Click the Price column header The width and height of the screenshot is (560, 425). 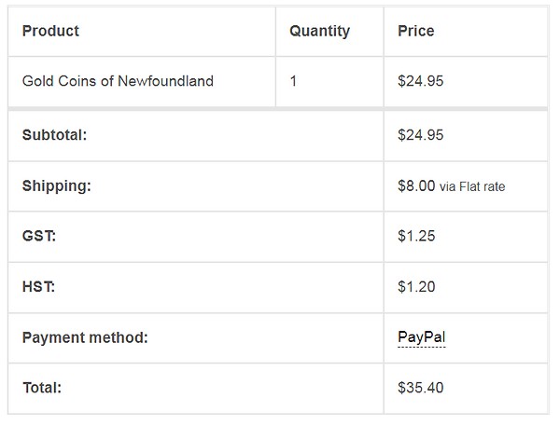(x=416, y=31)
